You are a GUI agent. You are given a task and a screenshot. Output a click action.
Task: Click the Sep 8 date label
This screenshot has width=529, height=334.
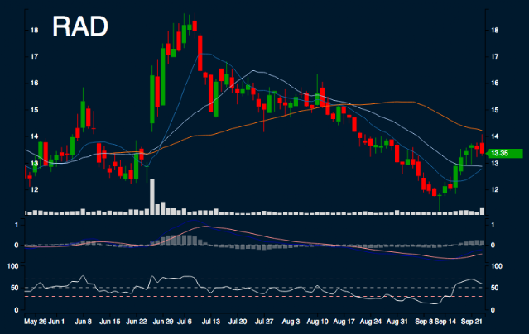(424, 322)
